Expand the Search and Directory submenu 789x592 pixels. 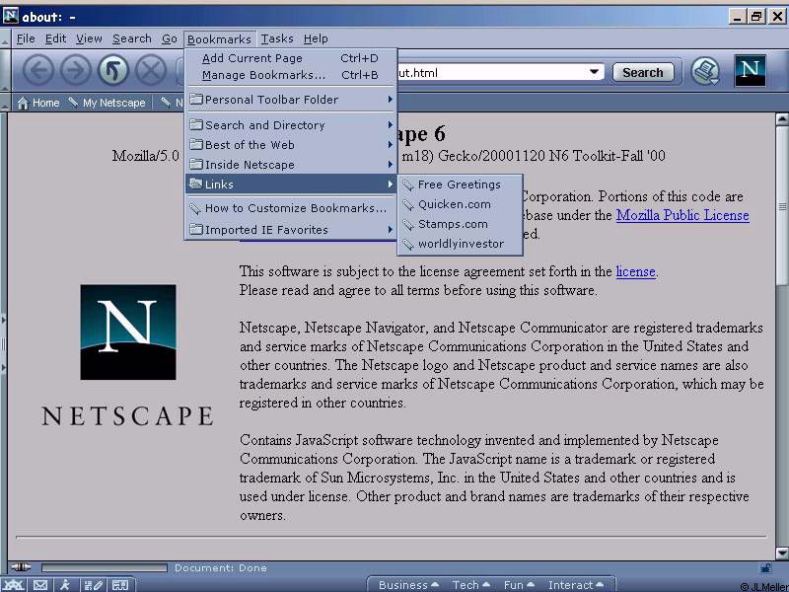(x=291, y=125)
